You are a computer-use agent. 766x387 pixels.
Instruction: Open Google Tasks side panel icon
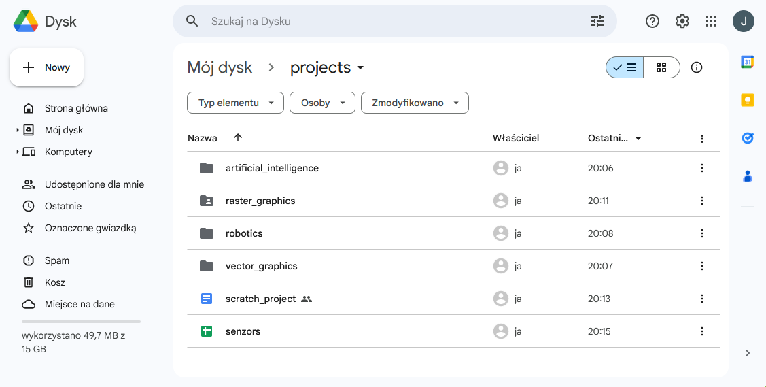(x=747, y=138)
